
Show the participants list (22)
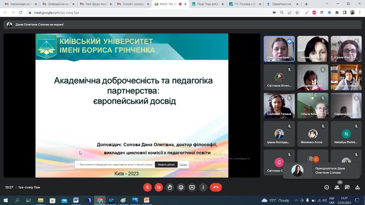tap(337, 187)
